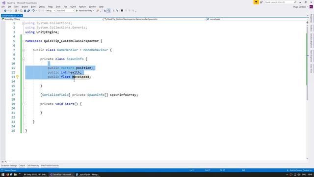The image size is (314, 177).
Task: Click the notifications flag icon
Action: pos(256,2)
